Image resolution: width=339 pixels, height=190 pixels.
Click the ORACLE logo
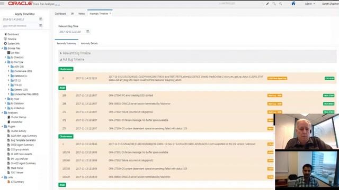tap(20, 4)
